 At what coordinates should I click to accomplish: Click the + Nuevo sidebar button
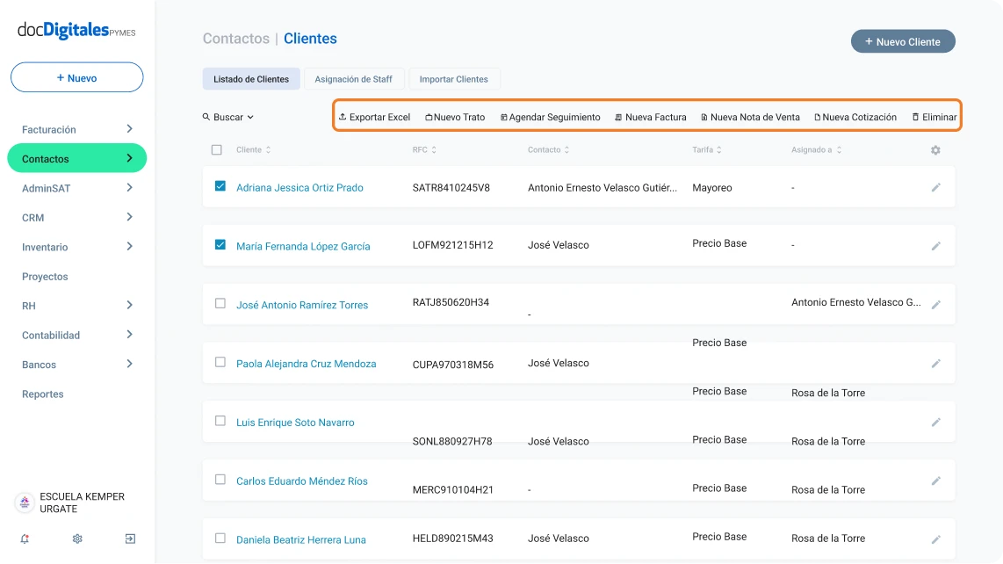pyautogui.click(x=76, y=77)
